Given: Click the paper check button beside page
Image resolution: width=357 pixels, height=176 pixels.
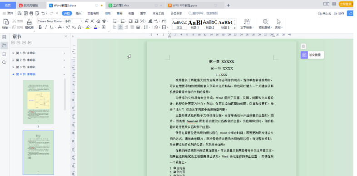Looking at the screenshot, I should [x=312, y=55].
